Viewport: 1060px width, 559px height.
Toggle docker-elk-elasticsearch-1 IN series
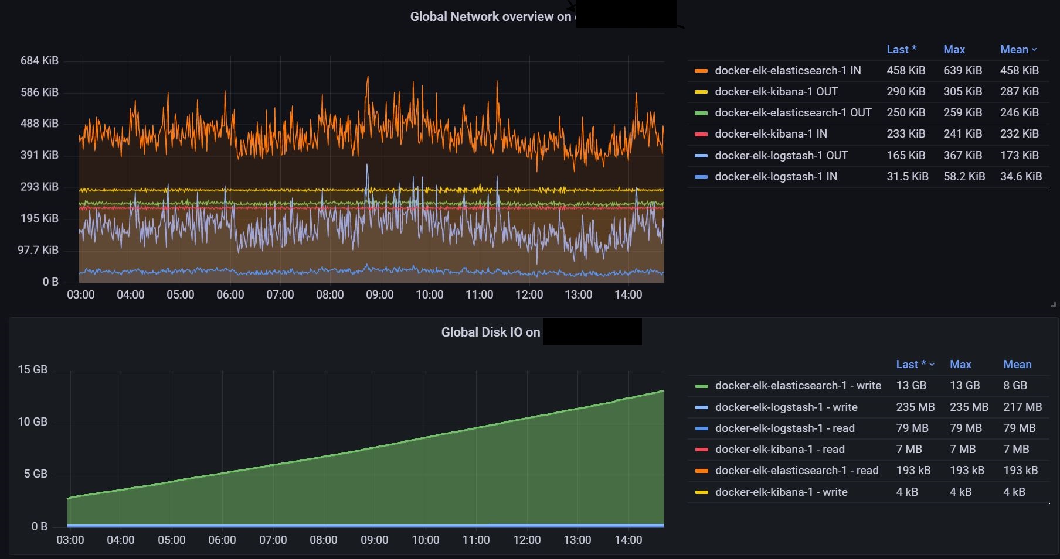788,71
